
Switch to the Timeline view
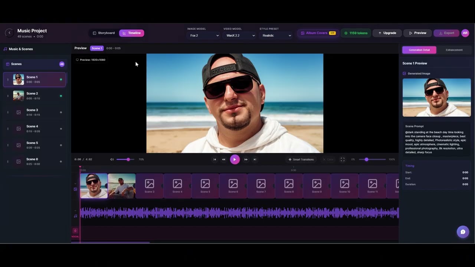coord(131,33)
